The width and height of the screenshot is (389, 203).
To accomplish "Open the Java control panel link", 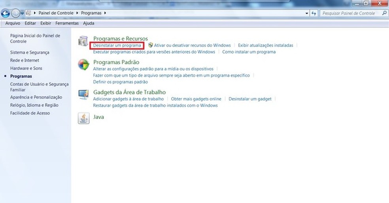I will 98,117.
